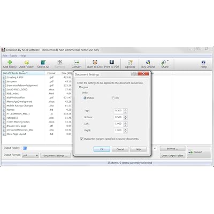Open the Tools menu
This screenshot has height=214, width=214.
[x=13, y=56]
